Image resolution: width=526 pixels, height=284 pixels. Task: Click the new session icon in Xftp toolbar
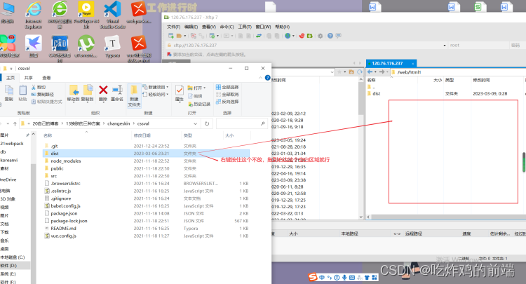click(x=171, y=36)
